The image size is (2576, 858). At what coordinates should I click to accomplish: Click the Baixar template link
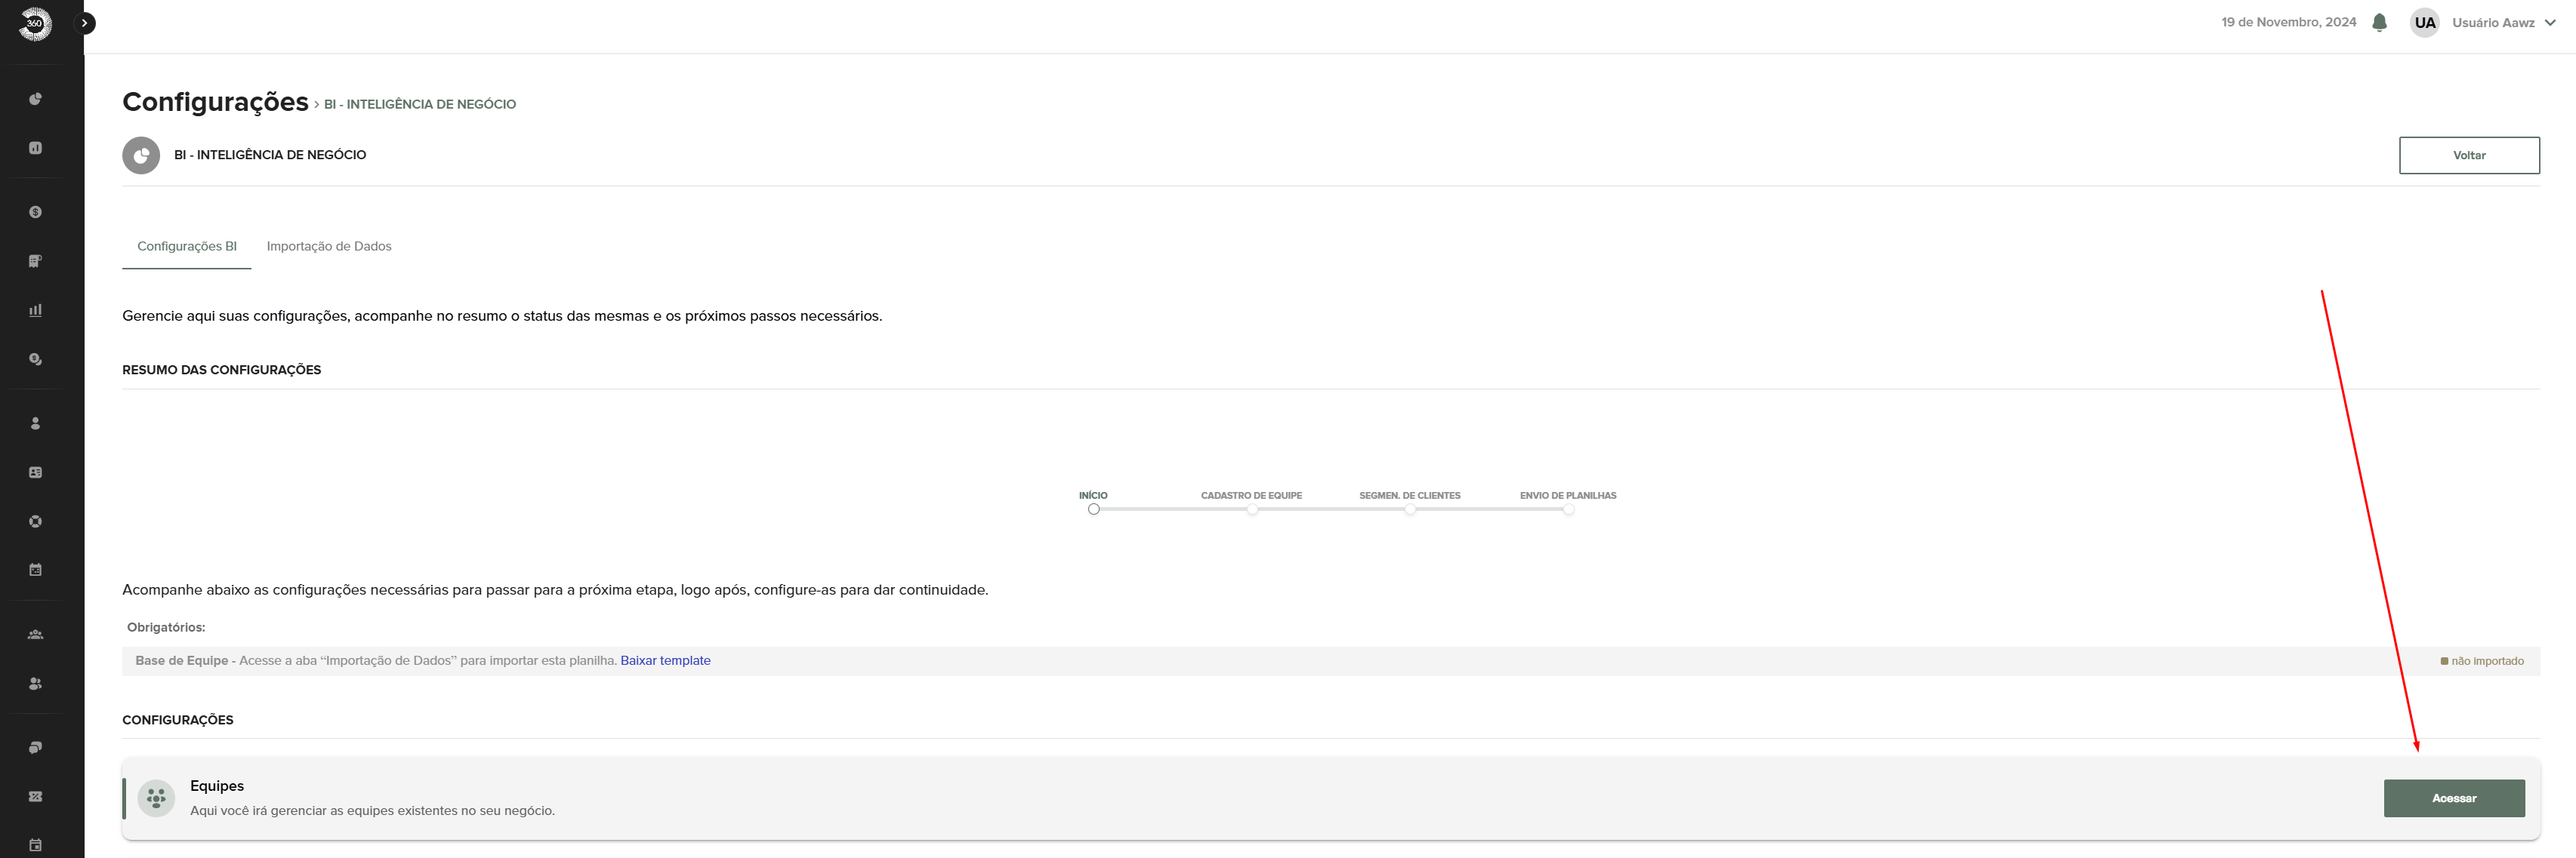pos(665,660)
